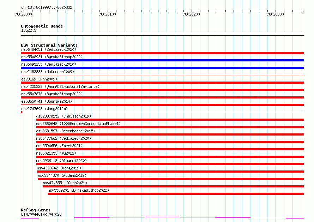Click the ruler's right end arrow

point(303,11)
